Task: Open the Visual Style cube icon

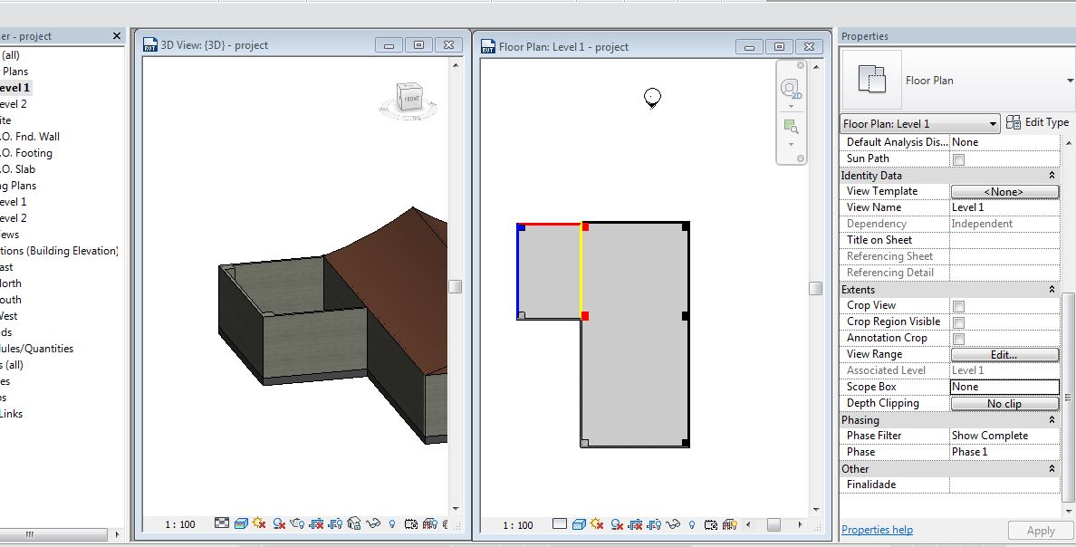Action: click(x=579, y=523)
